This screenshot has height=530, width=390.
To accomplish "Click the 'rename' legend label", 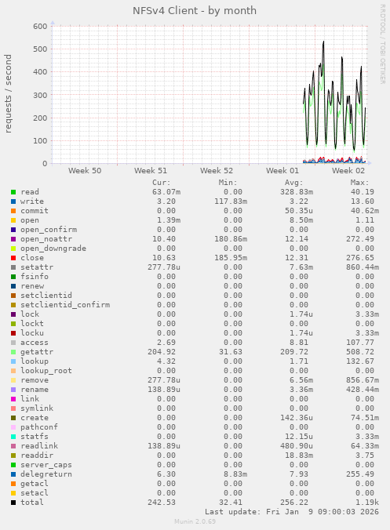I will click(35, 390).
